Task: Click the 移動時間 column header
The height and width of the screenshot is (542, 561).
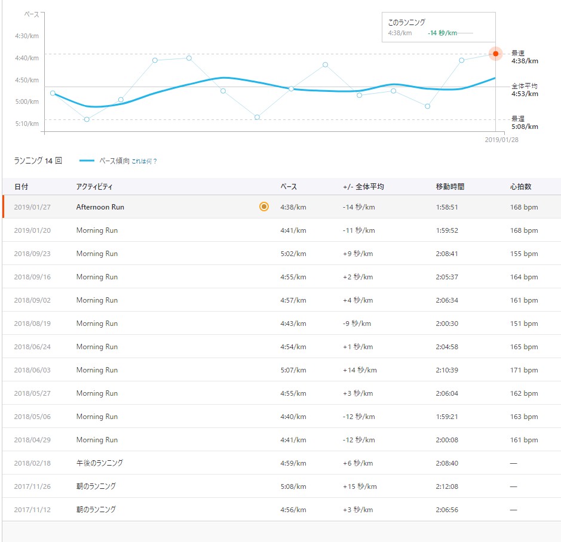Action: tap(450, 187)
